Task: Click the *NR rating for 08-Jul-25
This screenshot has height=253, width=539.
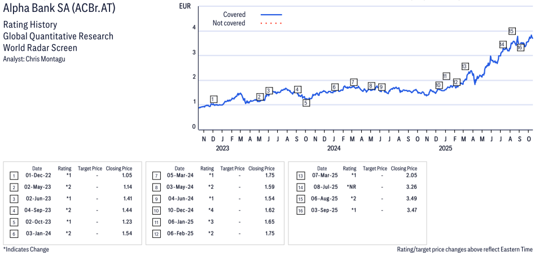Action: (x=349, y=186)
